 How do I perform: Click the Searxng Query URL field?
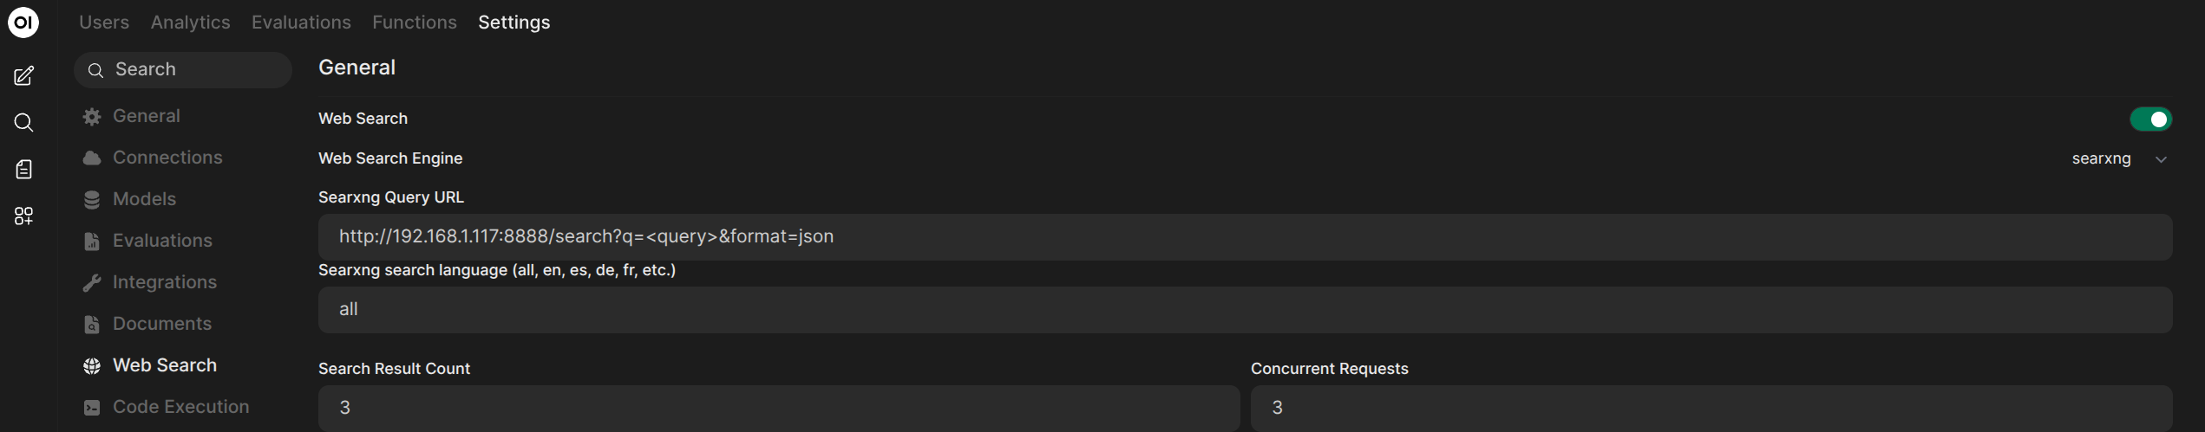[x=1244, y=237]
